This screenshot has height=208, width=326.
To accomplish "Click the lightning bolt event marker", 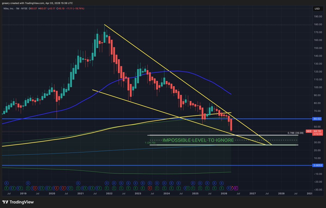I will (232, 188).
